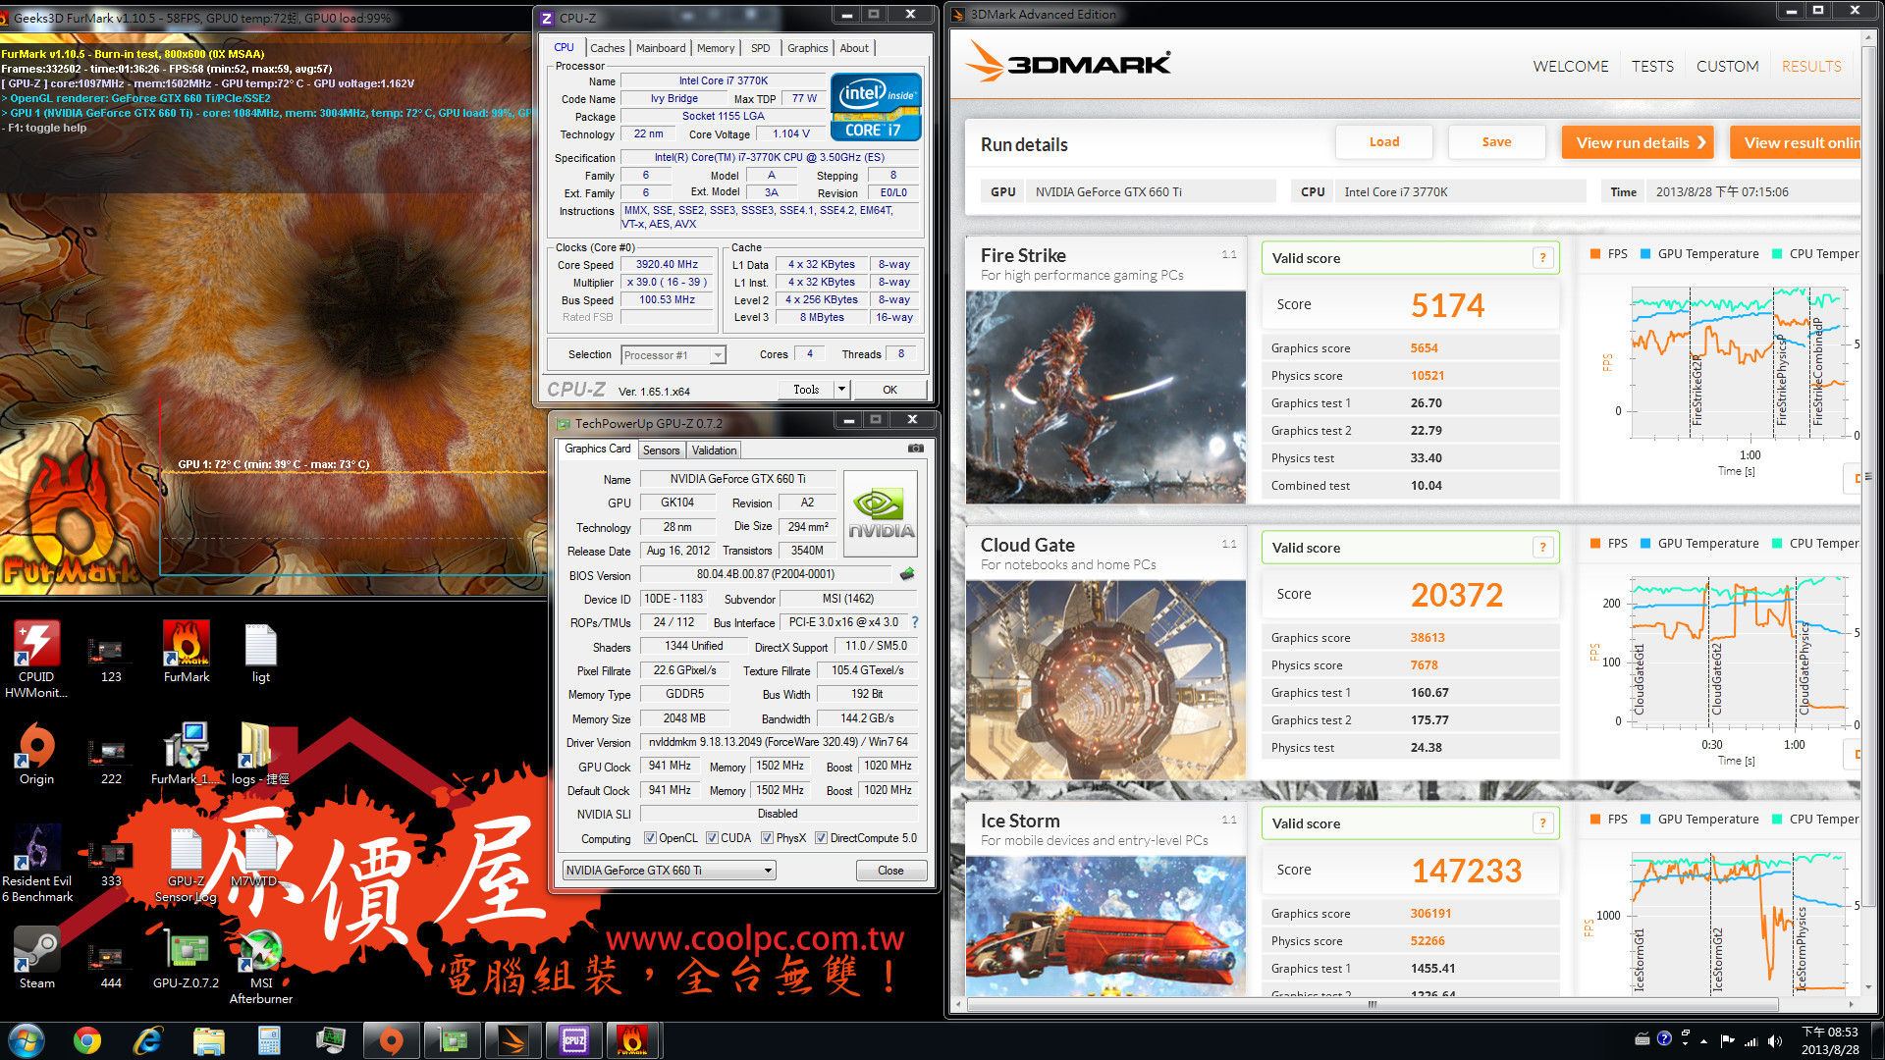
Task: Click the Save button in 3DMark
Action: click(x=1496, y=142)
